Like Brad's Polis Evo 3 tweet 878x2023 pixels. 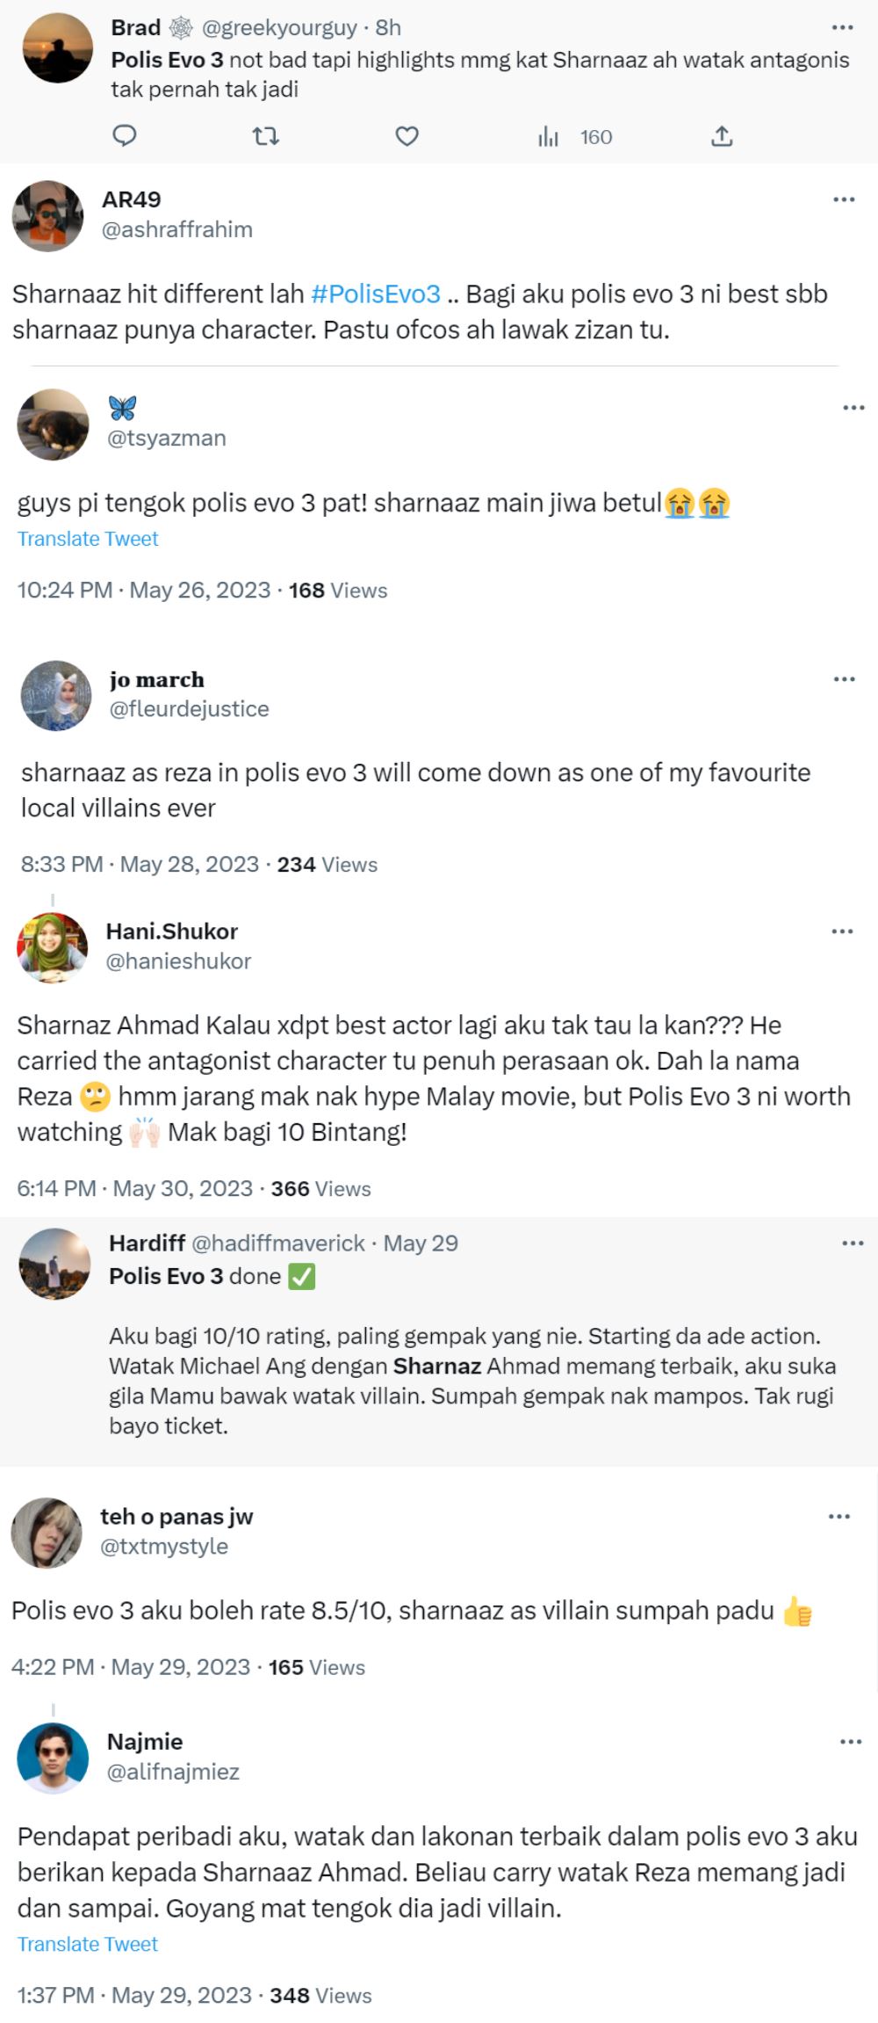point(404,136)
